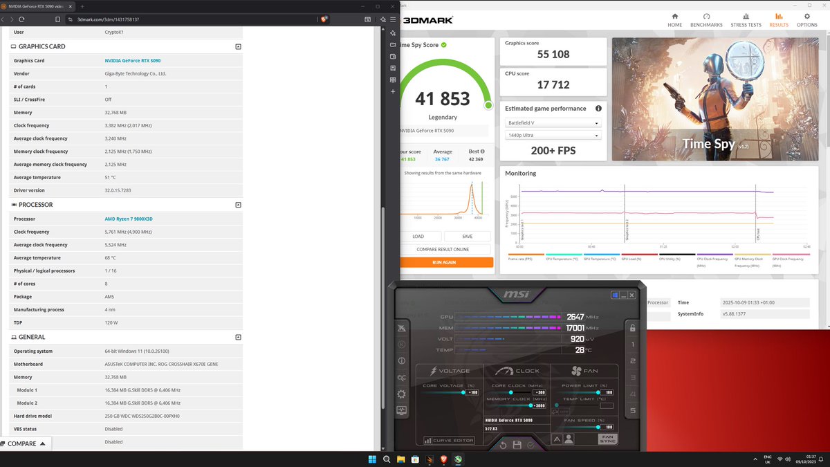Select Afterburner profile slot 5
The image size is (830, 467).
(632, 411)
